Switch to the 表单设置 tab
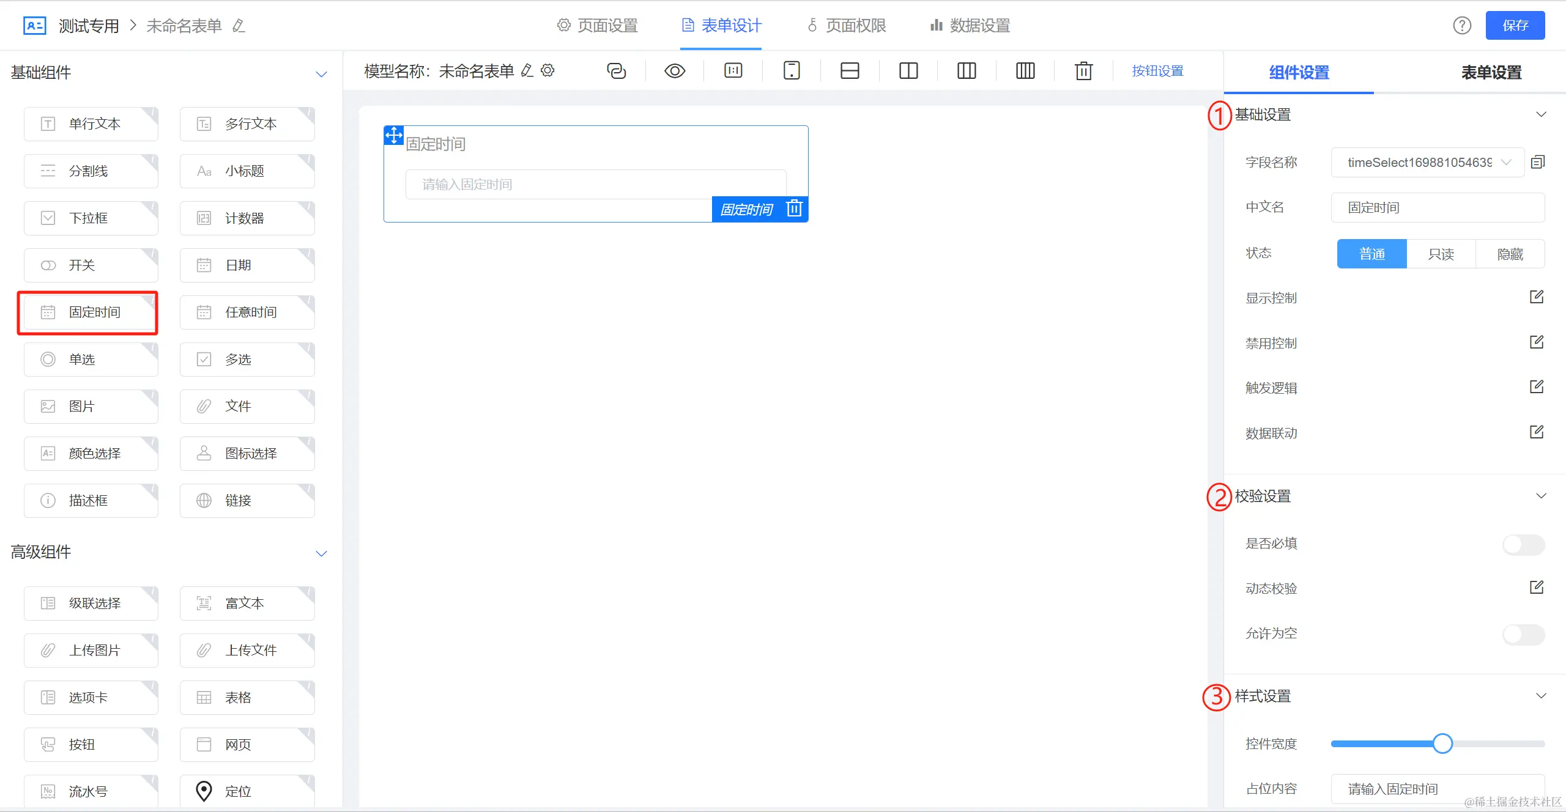The image size is (1566, 812). click(1491, 72)
